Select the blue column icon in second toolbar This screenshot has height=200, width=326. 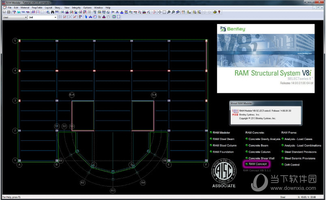pos(86,17)
